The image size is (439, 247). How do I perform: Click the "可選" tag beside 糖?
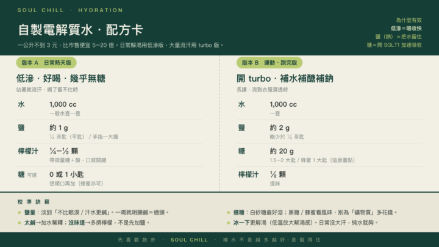(x=32, y=175)
